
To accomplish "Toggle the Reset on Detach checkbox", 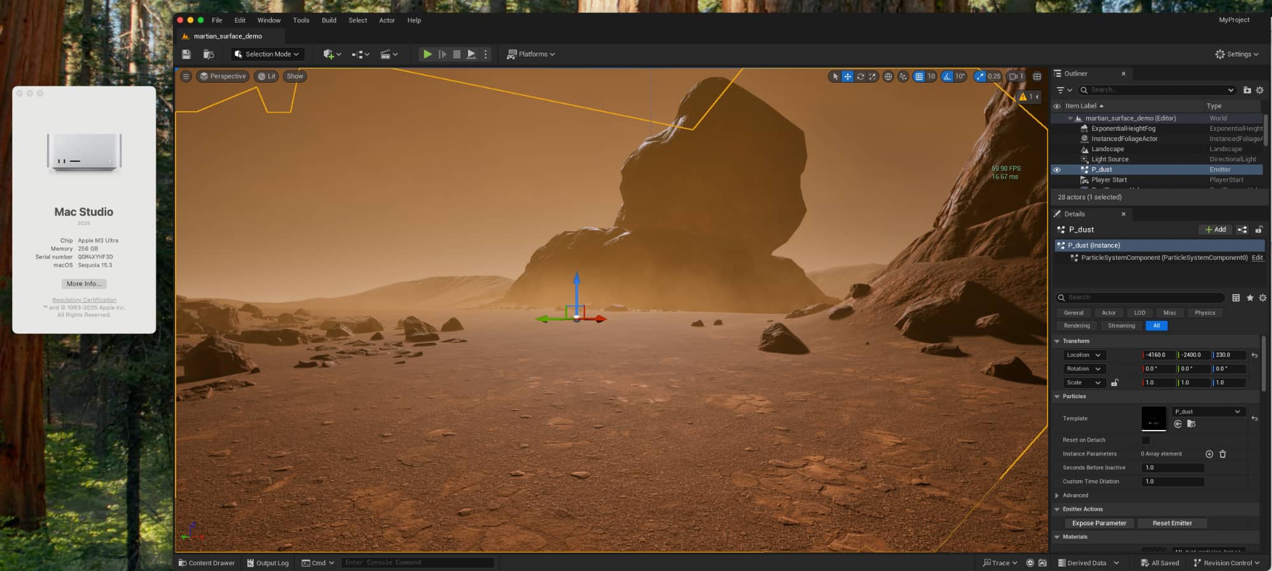I will (x=1145, y=440).
